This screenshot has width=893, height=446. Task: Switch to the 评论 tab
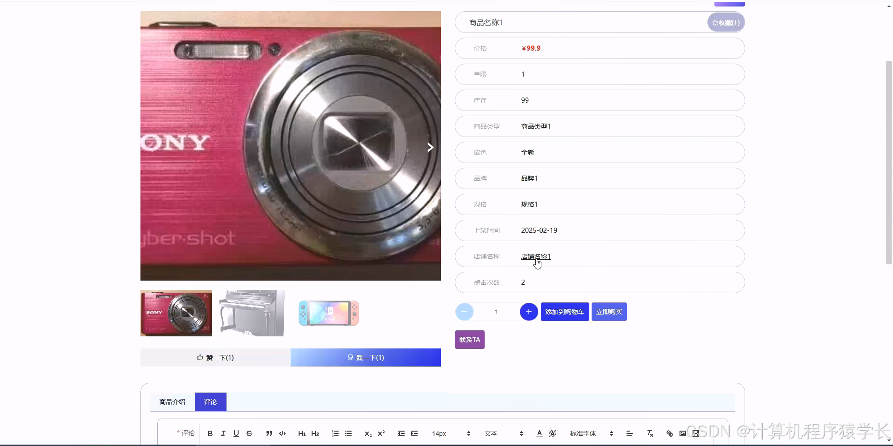pos(210,401)
